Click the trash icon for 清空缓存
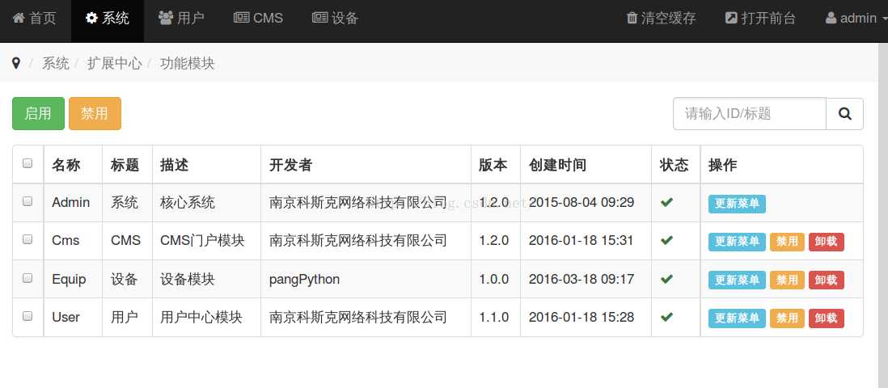 632,18
